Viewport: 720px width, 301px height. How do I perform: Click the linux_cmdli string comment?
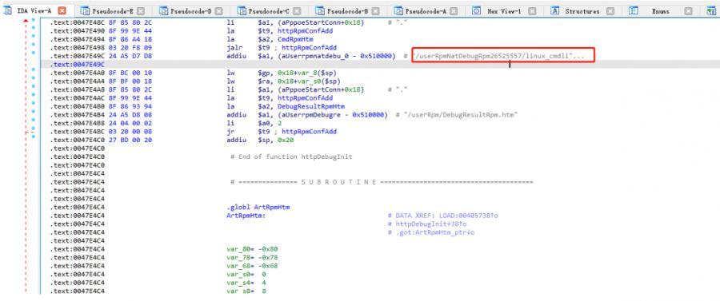[499, 56]
